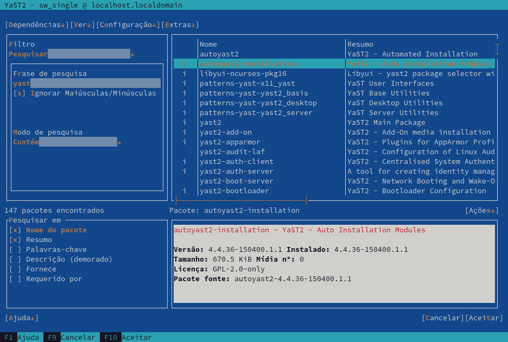Screen dimensions: 508x342
Task: Check the Requerido por option
Action: 46,279
